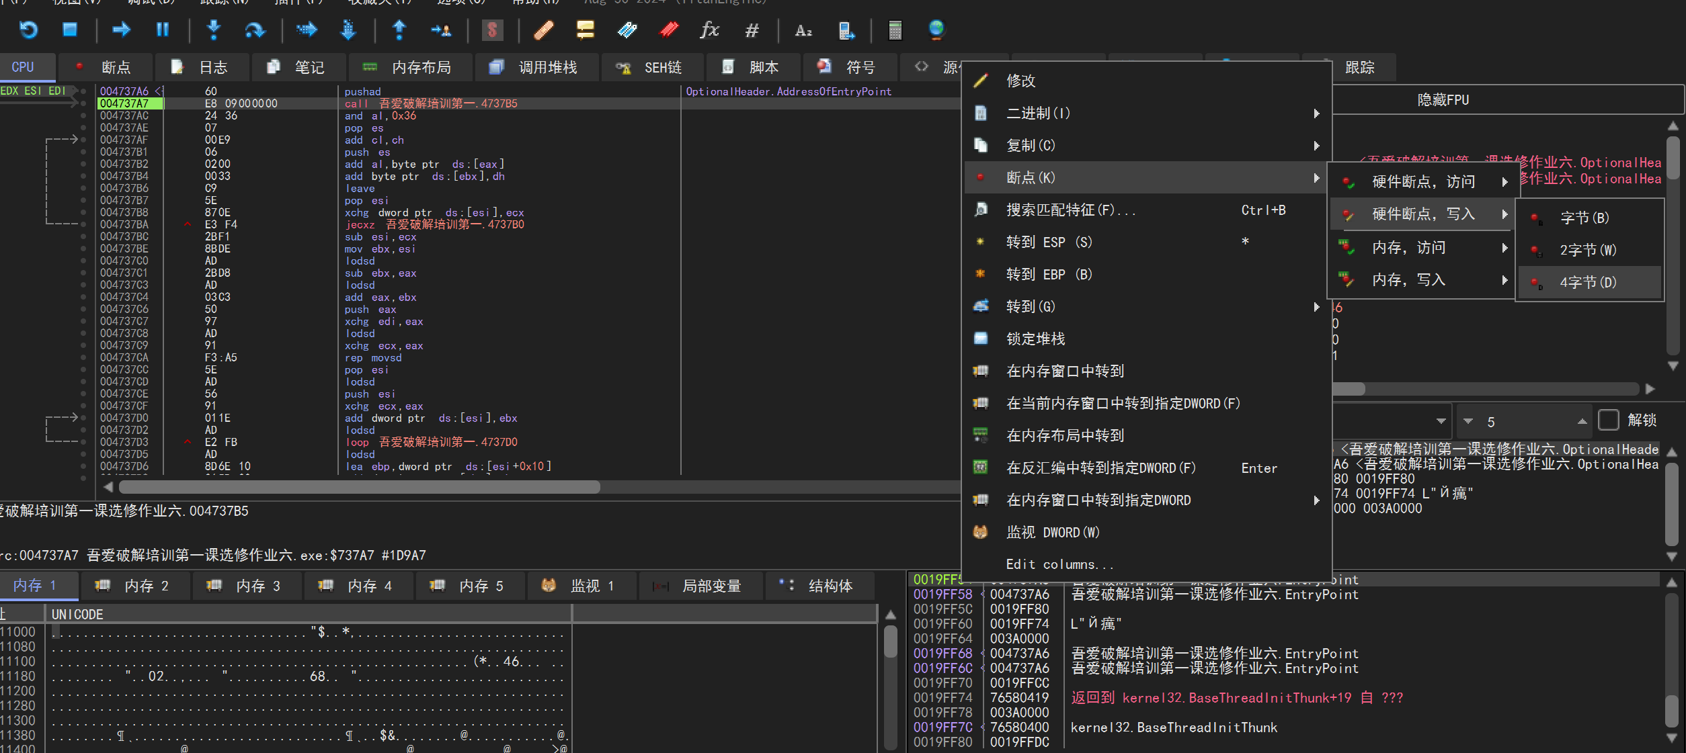The image size is (1686, 753).
Task: Choose 转到 ESP (S) menu item
Action: click(1147, 242)
